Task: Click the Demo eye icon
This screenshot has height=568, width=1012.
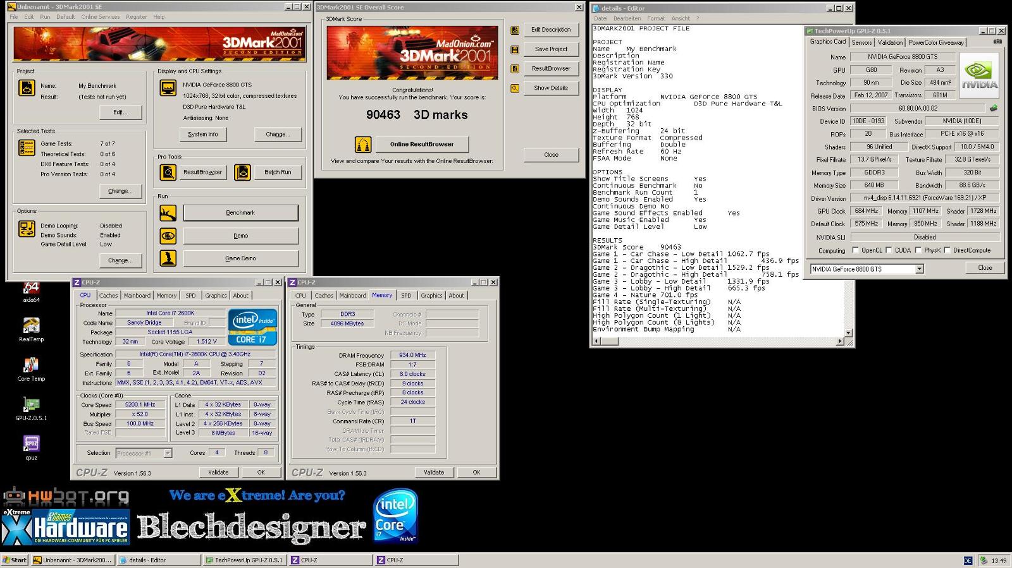Action: point(168,236)
